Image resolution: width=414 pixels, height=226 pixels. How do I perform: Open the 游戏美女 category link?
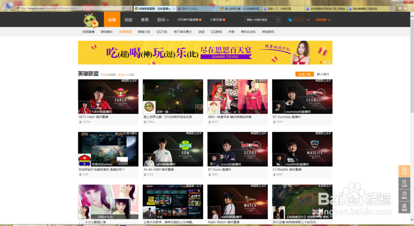point(107,32)
